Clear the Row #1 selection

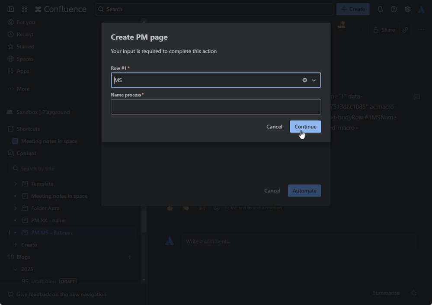(x=304, y=80)
